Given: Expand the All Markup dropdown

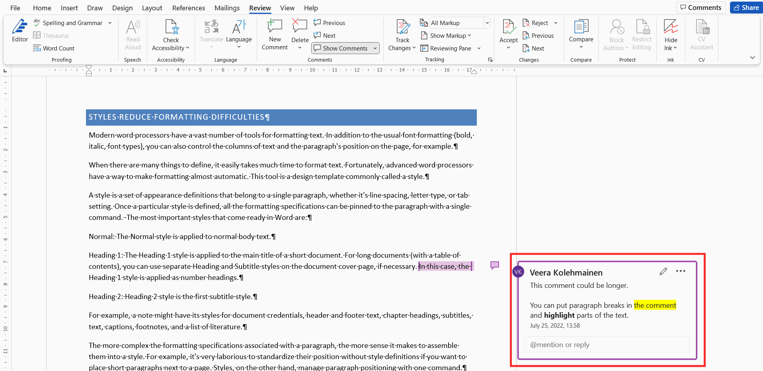Looking at the screenshot, I should pyautogui.click(x=487, y=23).
